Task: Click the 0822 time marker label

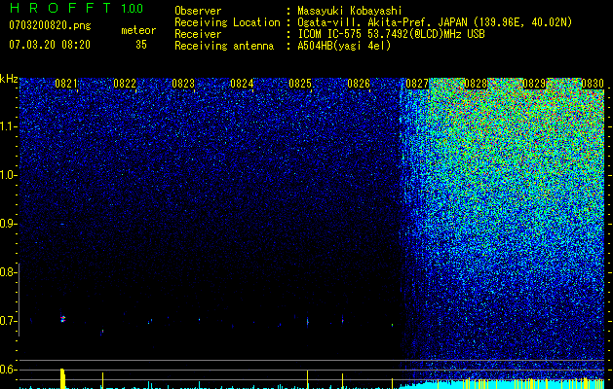Action: click(125, 84)
